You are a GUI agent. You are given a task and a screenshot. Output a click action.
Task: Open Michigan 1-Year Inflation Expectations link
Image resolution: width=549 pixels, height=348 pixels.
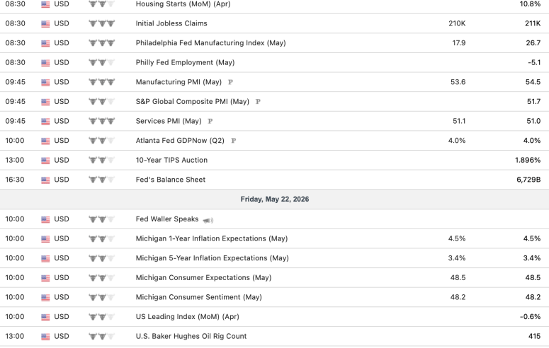coord(212,238)
